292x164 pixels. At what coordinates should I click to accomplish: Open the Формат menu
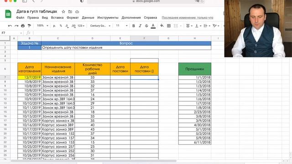tap(73, 18)
